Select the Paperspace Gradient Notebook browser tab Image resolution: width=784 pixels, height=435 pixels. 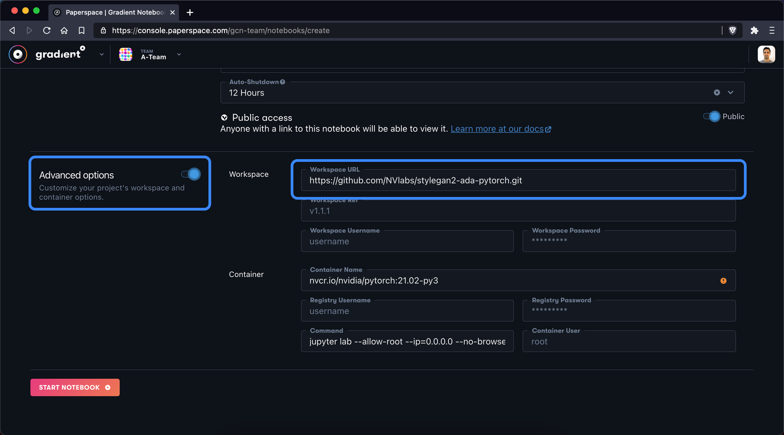tap(114, 13)
